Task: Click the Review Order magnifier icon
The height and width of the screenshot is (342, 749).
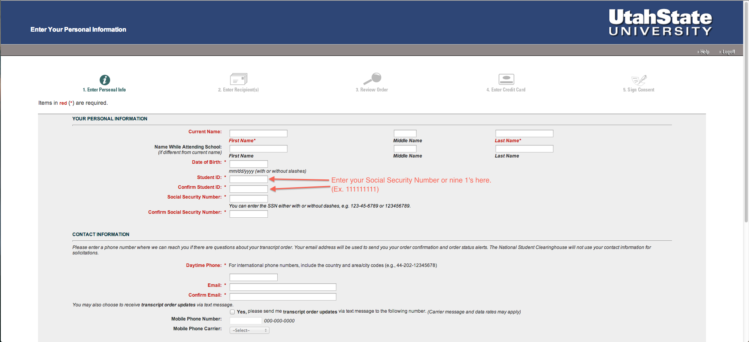Action: (x=372, y=79)
